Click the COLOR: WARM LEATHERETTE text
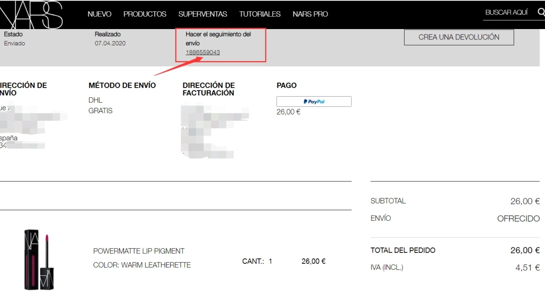This screenshot has width=545, height=306. coord(142,265)
